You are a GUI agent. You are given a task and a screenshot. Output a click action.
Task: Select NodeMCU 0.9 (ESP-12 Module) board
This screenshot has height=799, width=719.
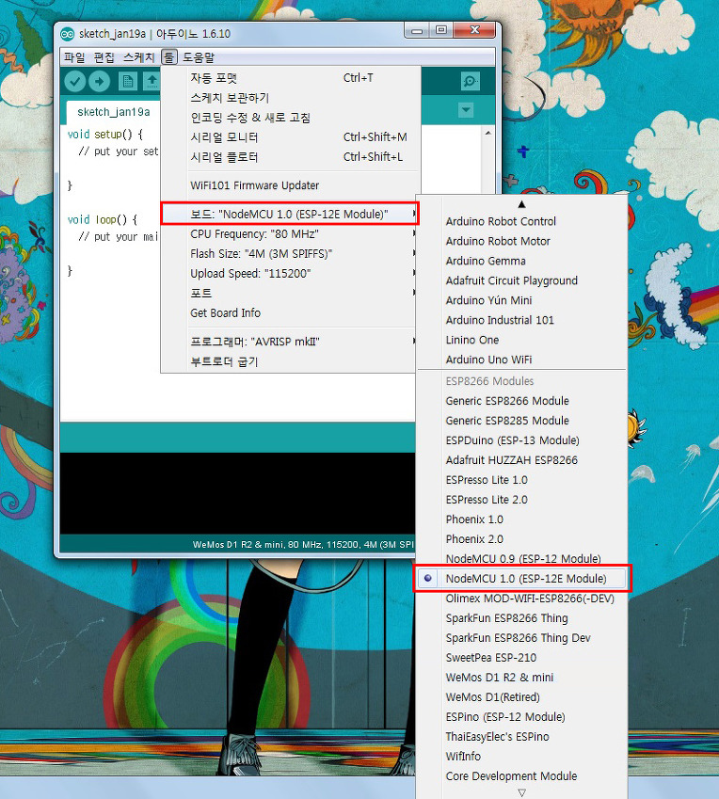[521, 559]
